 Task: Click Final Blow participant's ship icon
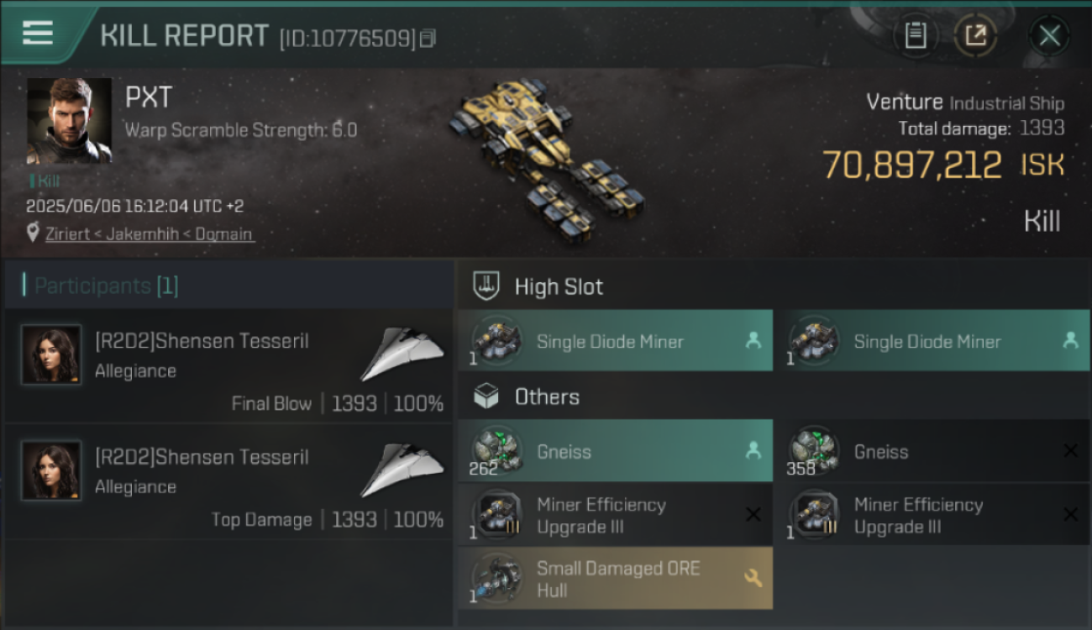402,354
